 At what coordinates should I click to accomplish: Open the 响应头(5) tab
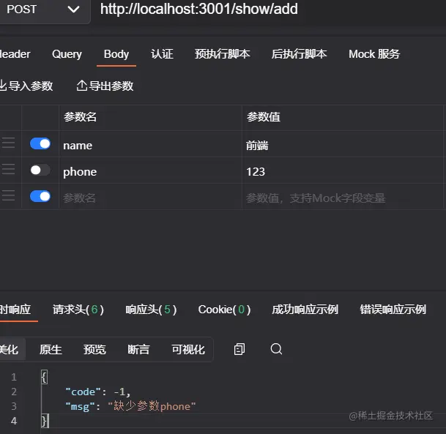(x=151, y=310)
